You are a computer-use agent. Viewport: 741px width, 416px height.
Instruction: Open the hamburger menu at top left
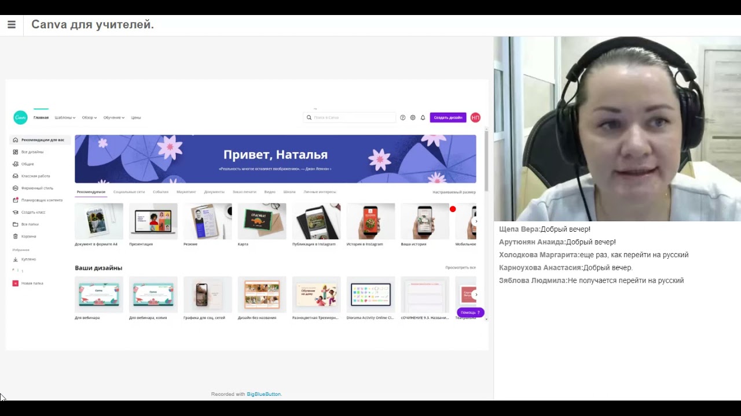(12, 25)
